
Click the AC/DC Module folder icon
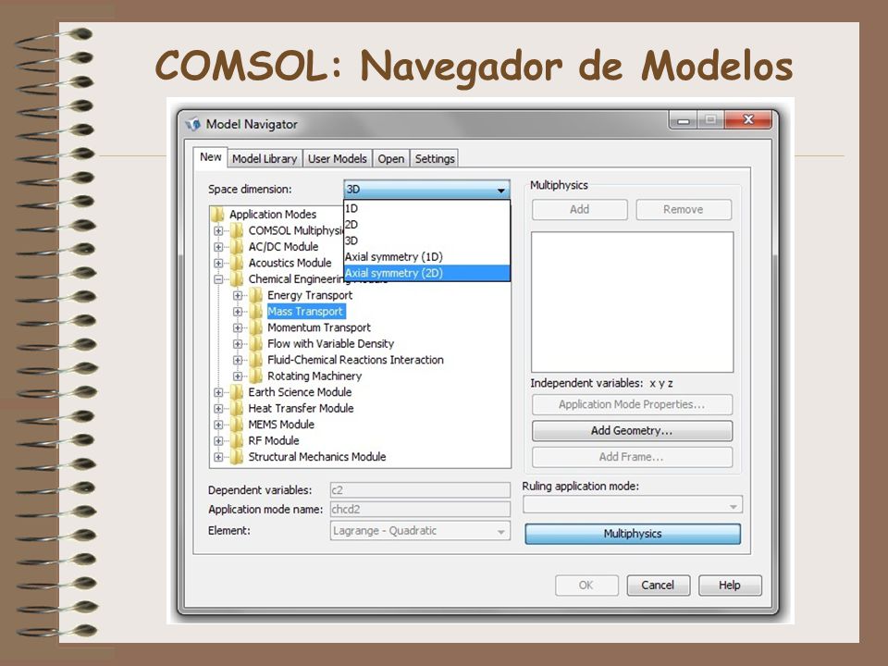coord(237,247)
